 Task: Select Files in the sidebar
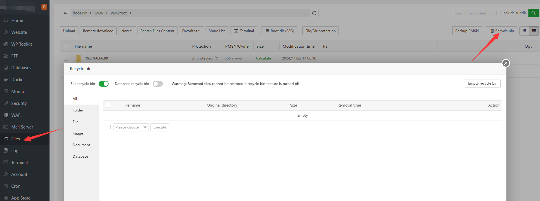(15, 139)
